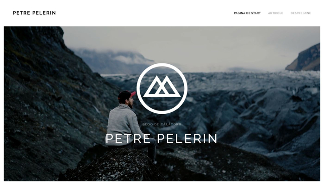Click the Petre Pelerin site title in header
Viewport: 324px width, 185px height.
[34, 13]
